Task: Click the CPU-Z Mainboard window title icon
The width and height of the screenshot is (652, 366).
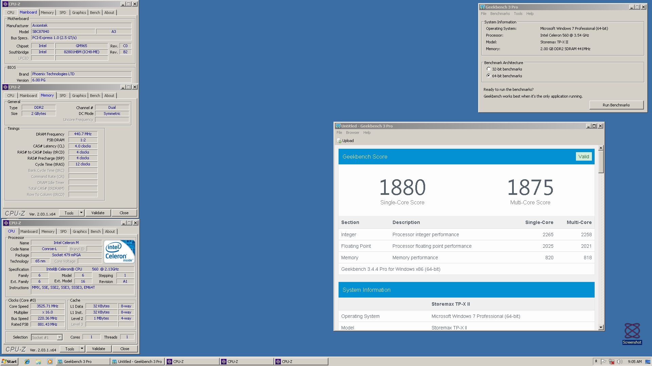Action: tap(5, 4)
